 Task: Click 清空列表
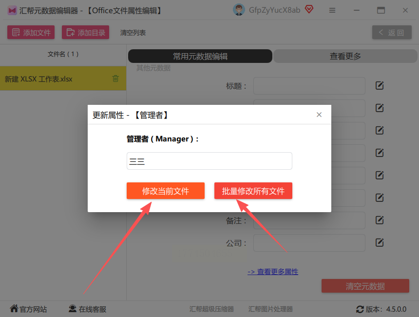[133, 33]
